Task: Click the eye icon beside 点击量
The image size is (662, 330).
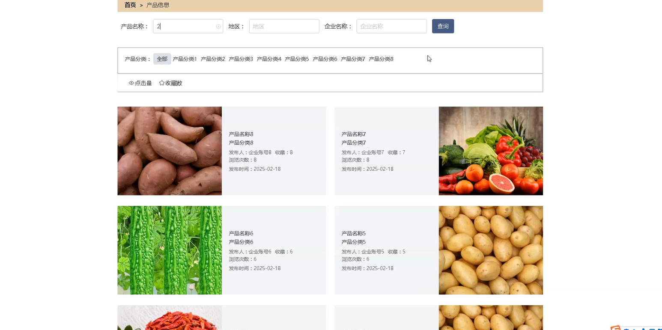Action: click(x=131, y=83)
